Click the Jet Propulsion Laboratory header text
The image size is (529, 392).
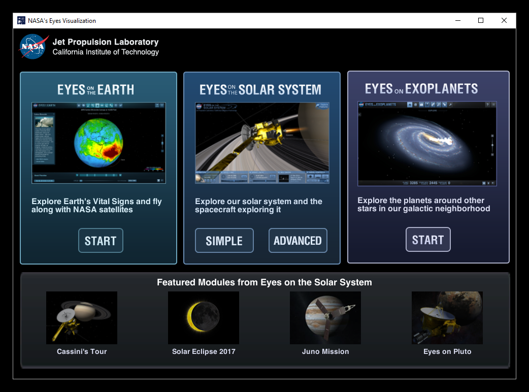pos(105,42)
